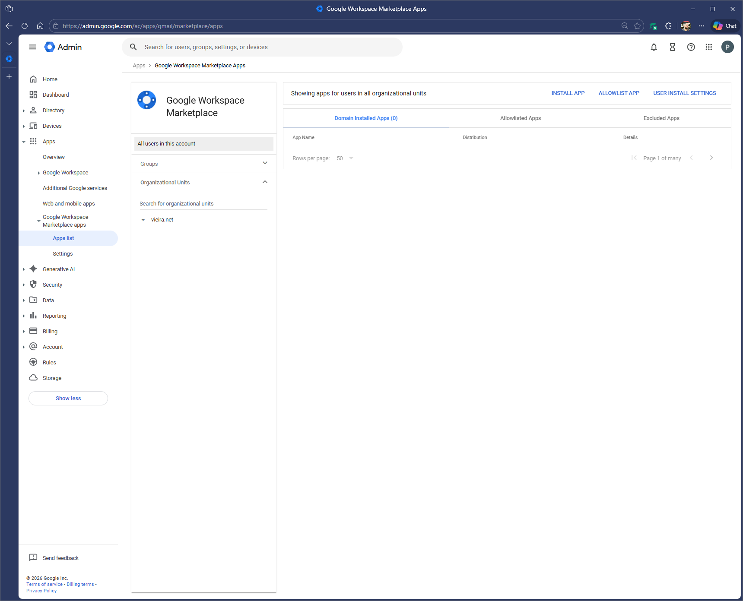
Task: Collapse the vieira.net organizational unit
Action: click(x=143, y=220)
